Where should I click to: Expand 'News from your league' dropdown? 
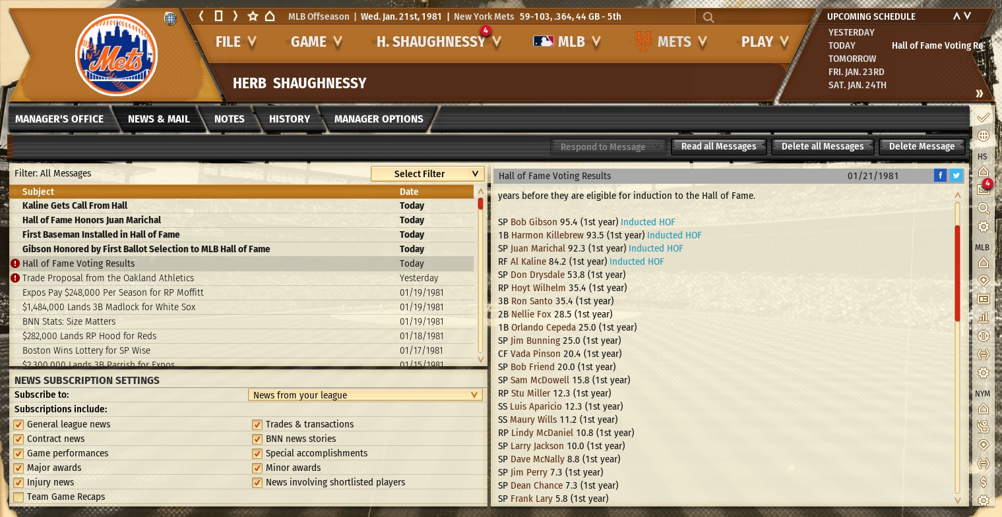(x=365, y=395)
